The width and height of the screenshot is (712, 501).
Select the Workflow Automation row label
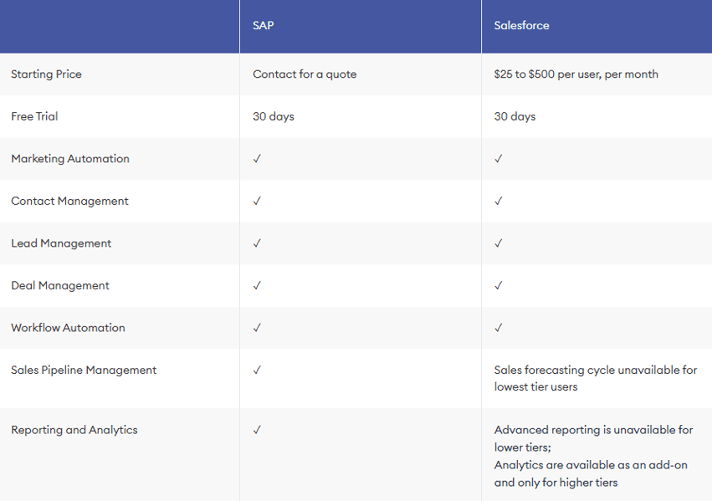pos(68,328)
